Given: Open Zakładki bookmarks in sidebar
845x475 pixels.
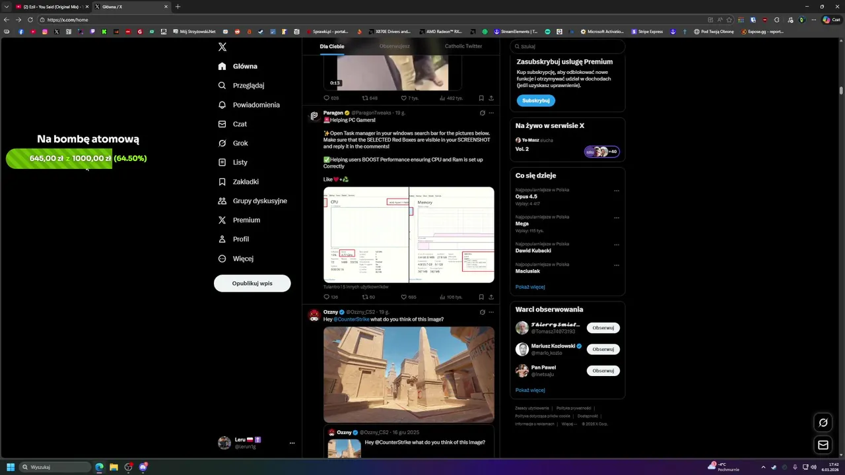Looking at the screenshot, I should click(238, 181).
